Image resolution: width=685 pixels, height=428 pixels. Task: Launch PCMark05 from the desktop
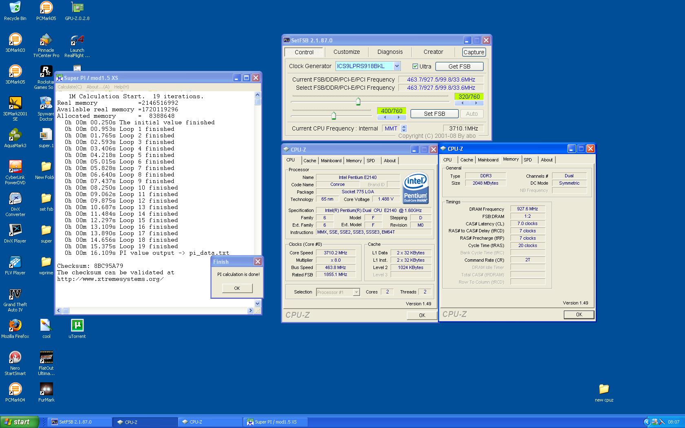(46, 11)
